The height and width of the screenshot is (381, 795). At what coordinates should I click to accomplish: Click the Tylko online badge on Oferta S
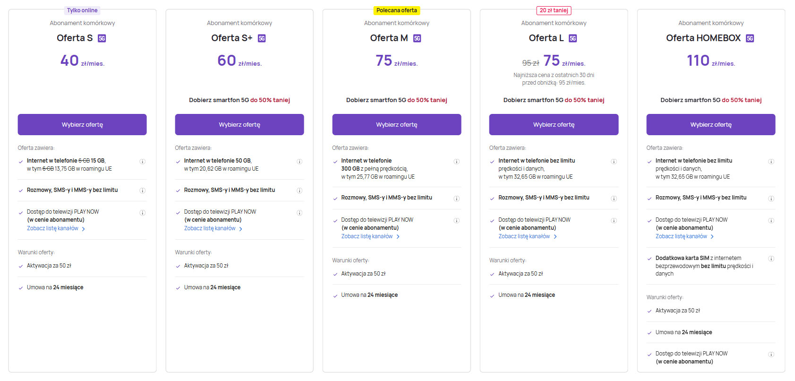pyautogui.click(x=82, y=10)
